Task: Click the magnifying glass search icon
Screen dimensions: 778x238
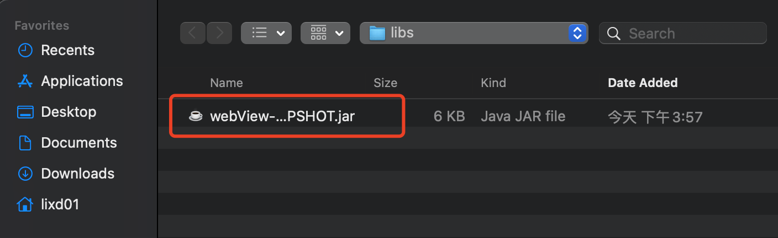Action: tap(613, 34)
